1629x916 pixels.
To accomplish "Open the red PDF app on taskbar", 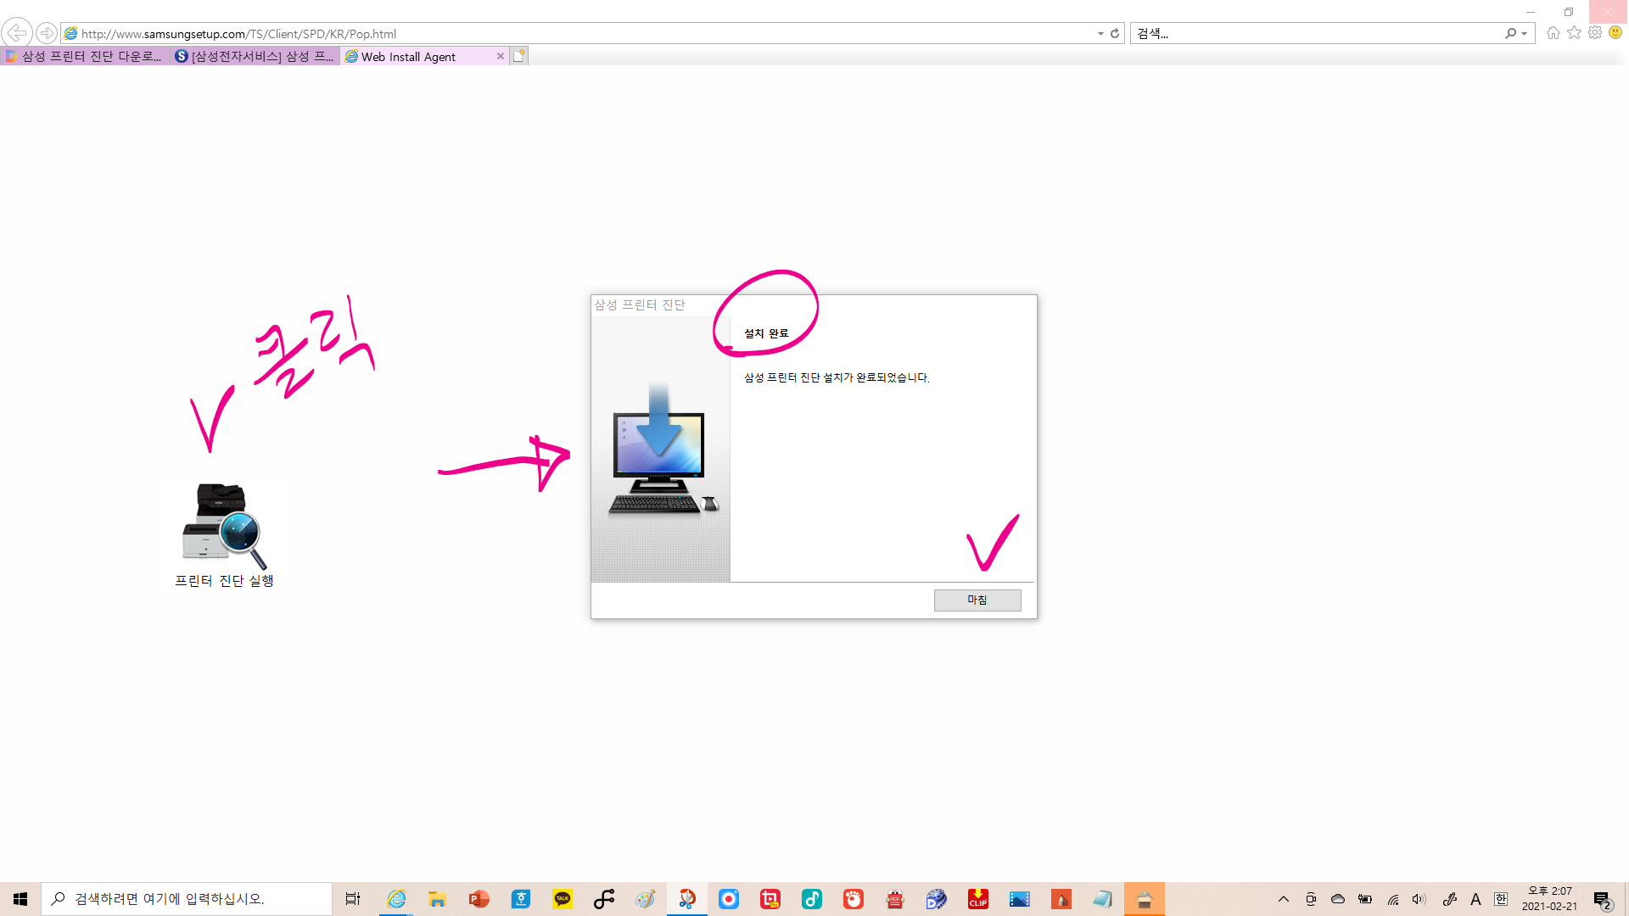I will 895,899.
